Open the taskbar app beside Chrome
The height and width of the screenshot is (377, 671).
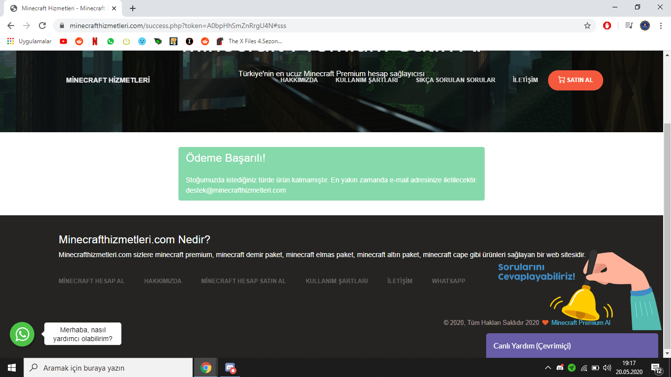coord(231,368)
